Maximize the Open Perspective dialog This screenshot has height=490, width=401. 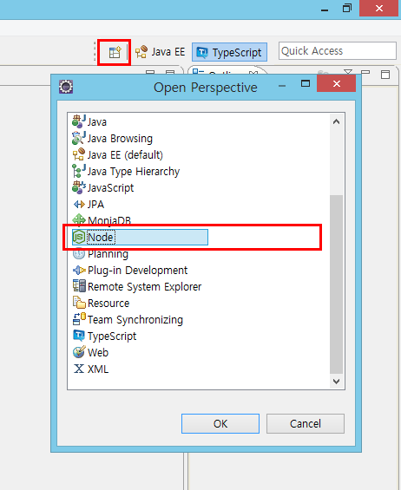tap(306, 83)
